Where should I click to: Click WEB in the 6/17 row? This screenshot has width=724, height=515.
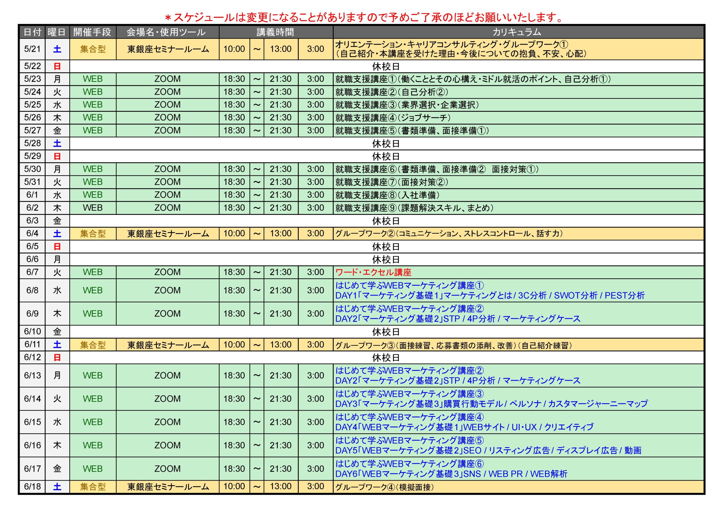pyautogui.click(x=92, y=469)
